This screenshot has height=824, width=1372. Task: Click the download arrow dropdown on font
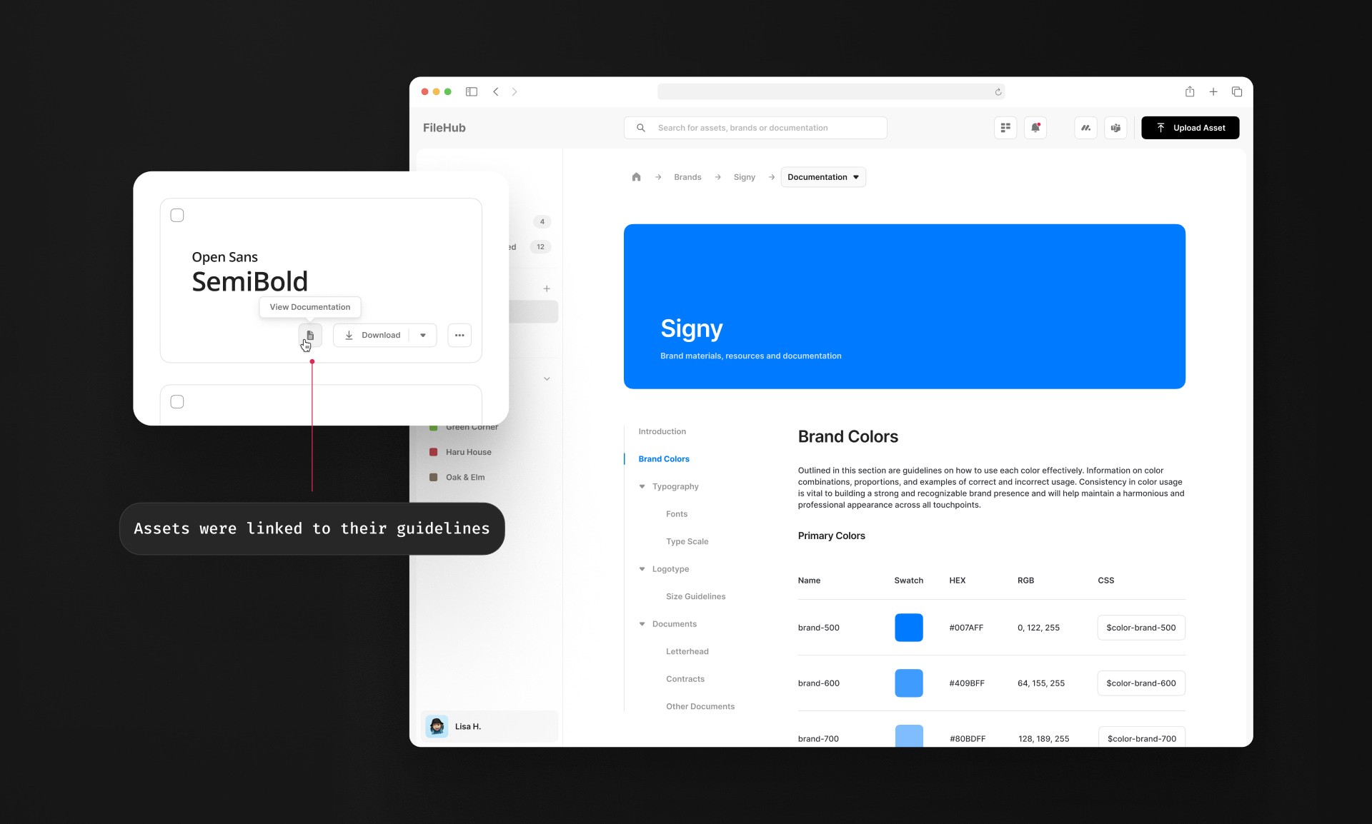tap(422, 335)
